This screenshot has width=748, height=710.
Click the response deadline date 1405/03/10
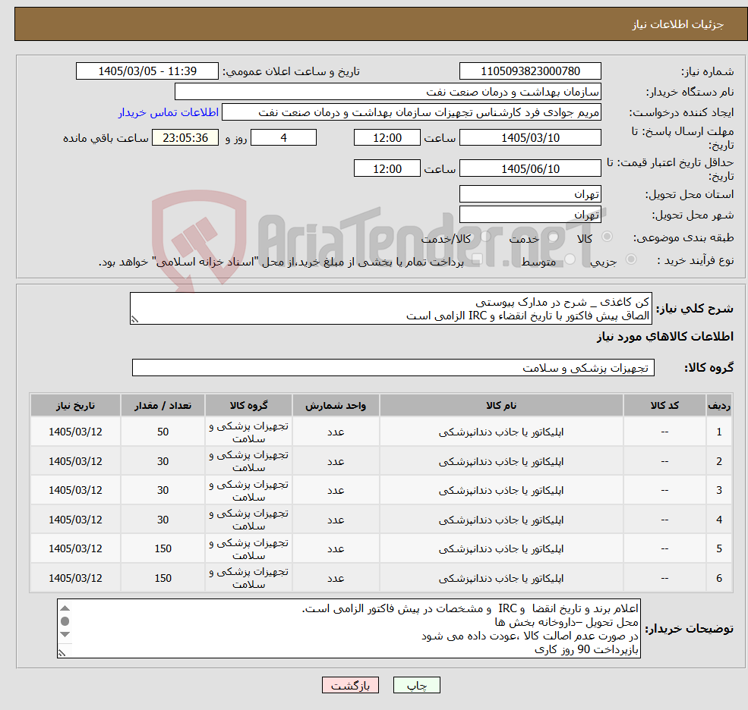pyautogui.click(x=530, y=138)
